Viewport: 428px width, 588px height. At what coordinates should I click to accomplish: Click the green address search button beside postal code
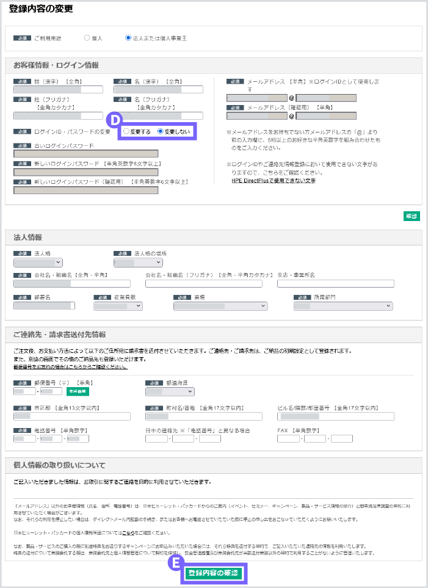click(78, 391)
